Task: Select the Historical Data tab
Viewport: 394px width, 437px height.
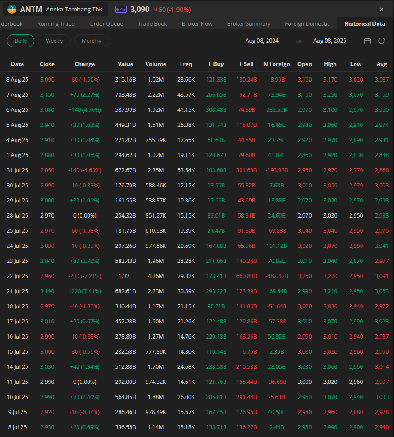Action: tap(365, 24)
